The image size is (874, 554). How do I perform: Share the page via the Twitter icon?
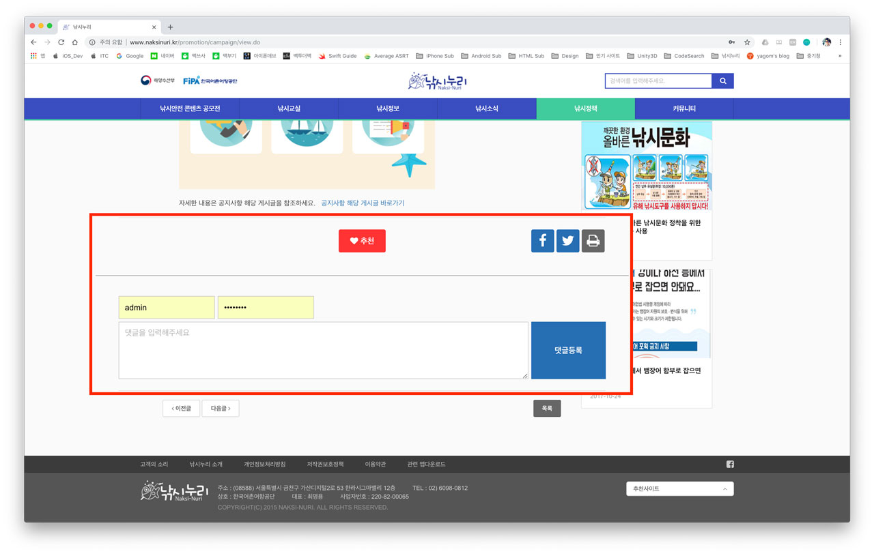(567, 240)
